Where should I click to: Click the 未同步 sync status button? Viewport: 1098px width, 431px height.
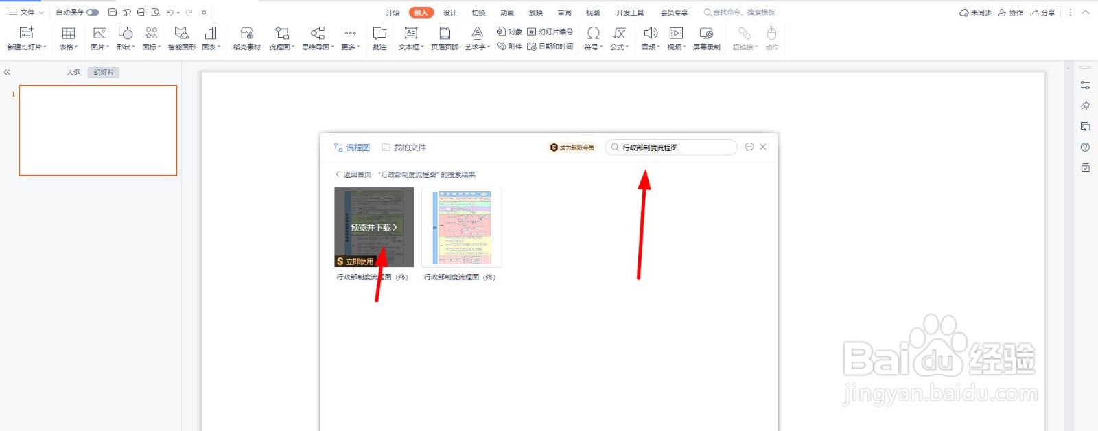pyautogui.click(x=975, y=12)
